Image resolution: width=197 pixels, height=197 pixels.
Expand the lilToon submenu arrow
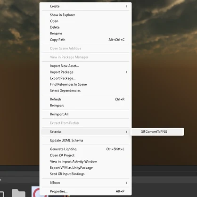(x=126, y=183)
